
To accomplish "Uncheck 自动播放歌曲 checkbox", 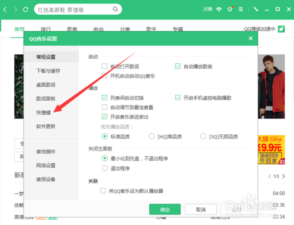I will [178, 66].
